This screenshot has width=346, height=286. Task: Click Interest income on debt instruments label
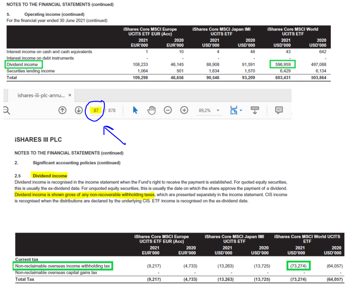[40, 58]
